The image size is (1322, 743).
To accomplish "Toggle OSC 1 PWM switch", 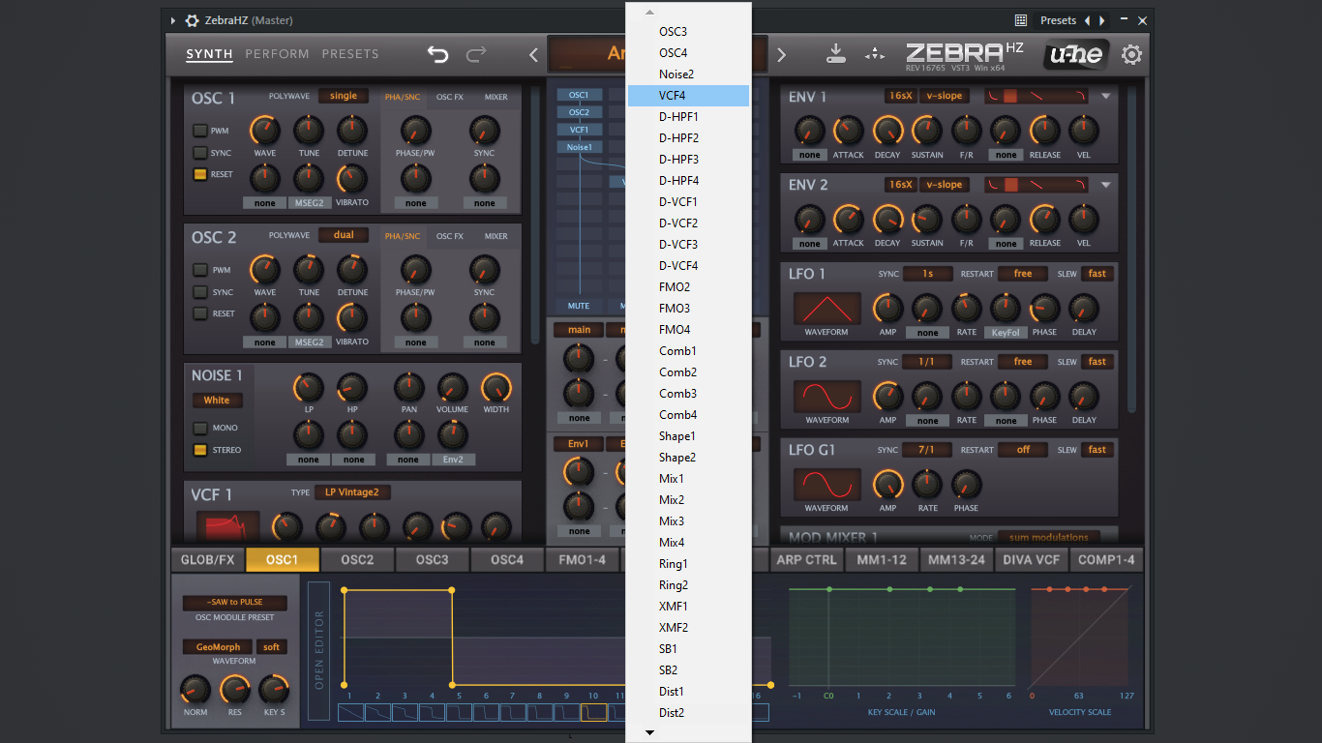I will 200,131.
